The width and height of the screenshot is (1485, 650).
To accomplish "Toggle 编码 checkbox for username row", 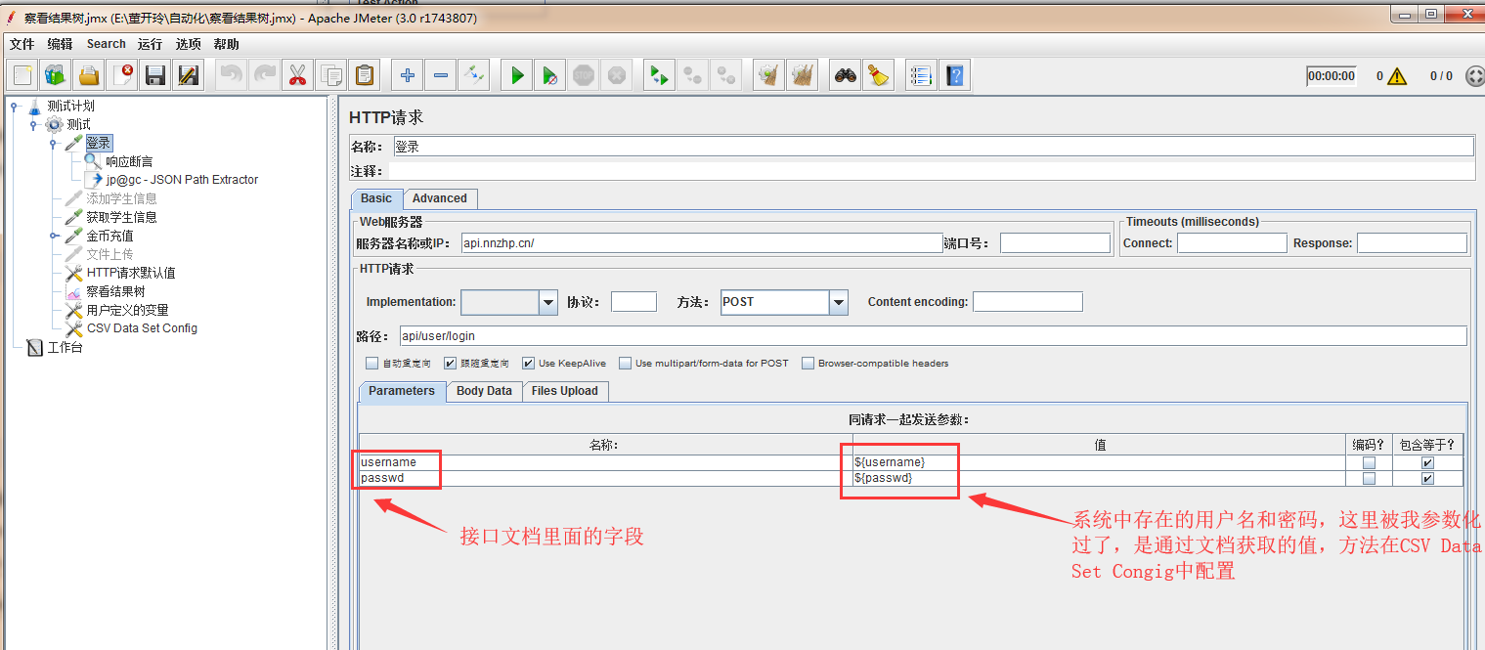I will (x=1370, y=462).
